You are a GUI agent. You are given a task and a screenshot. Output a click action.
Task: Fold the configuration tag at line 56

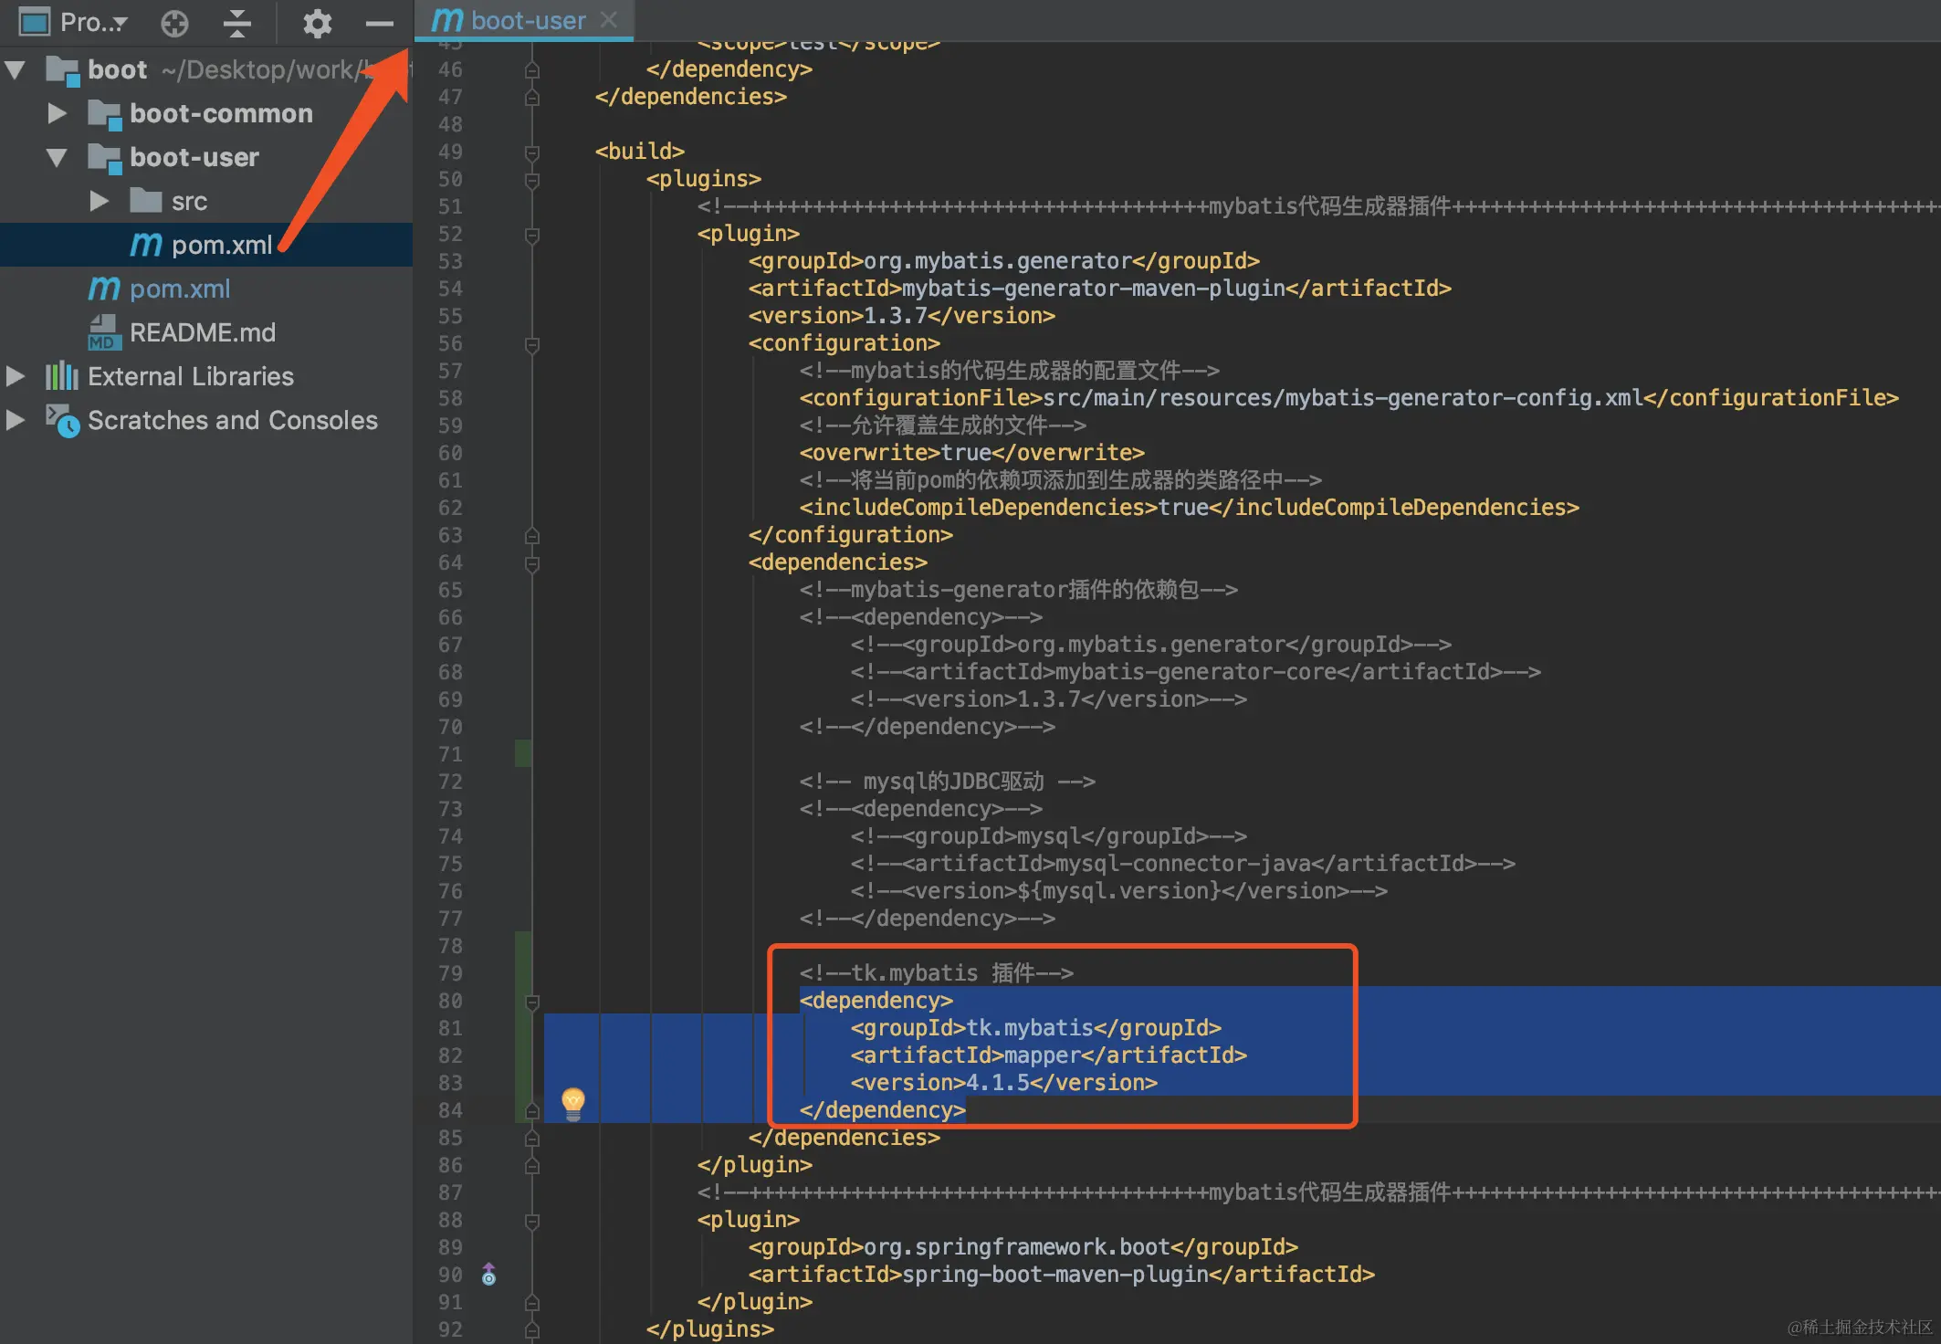point(532,344)
